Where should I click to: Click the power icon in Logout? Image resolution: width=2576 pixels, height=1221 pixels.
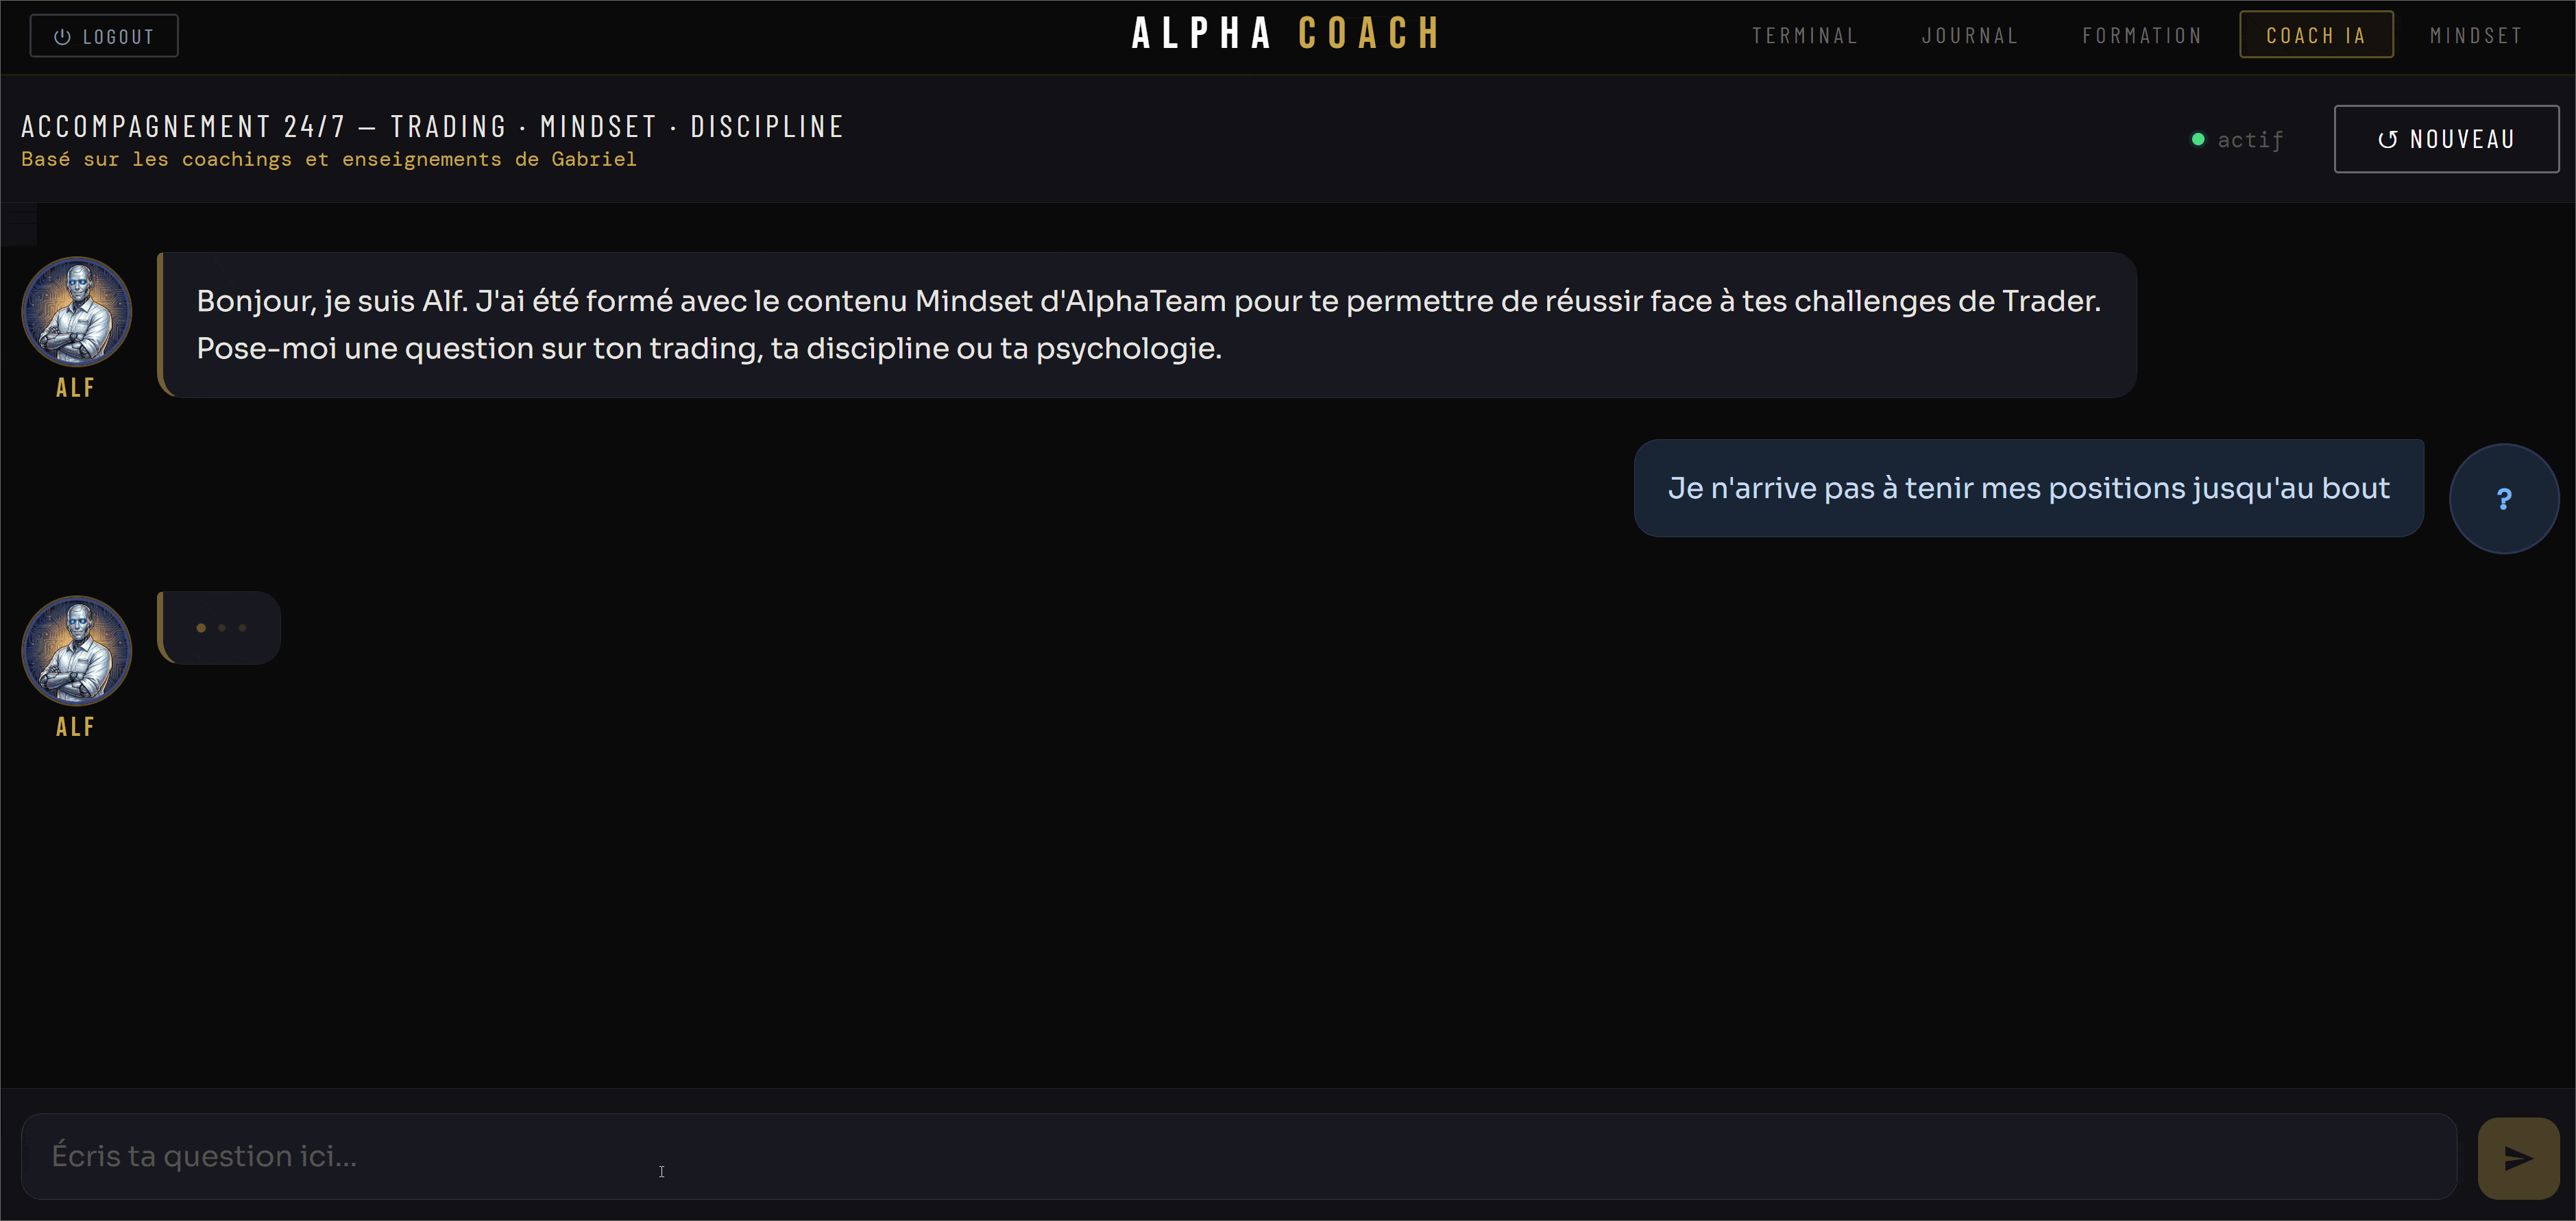click(62, 37)
